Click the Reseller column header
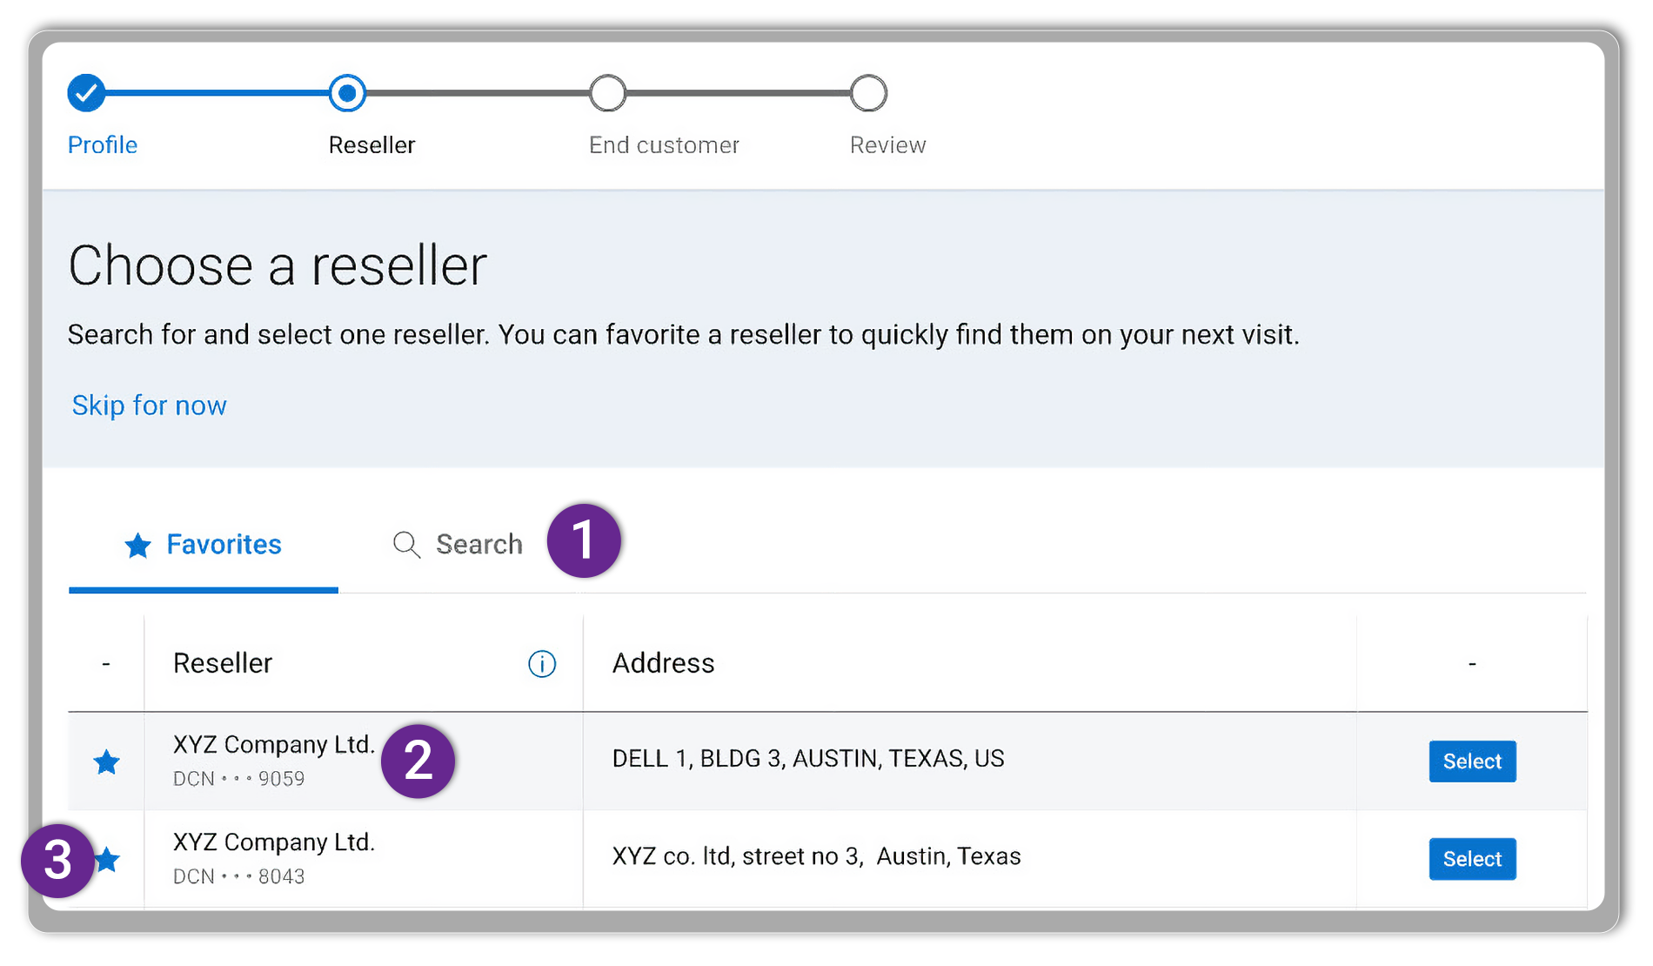This screenshot has width=1653, height=966. (x=223, y=663)
